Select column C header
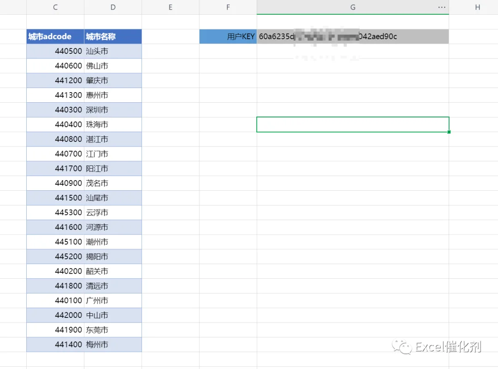The image size is (498, 369). coord(55,7)
